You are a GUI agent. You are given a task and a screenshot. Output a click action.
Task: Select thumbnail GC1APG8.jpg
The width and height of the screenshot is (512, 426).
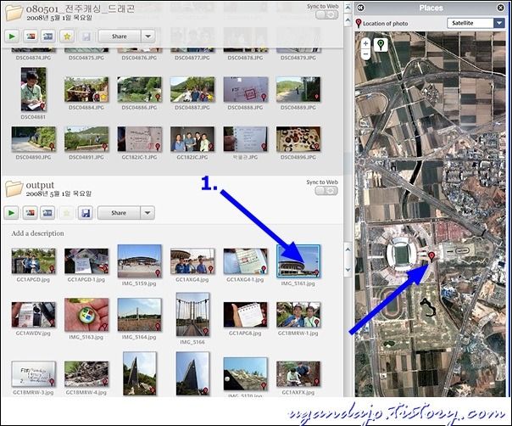click(x=245, y=315)
